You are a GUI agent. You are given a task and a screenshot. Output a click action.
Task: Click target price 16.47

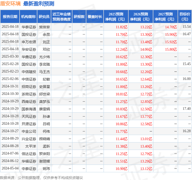(x=187, y=34)
